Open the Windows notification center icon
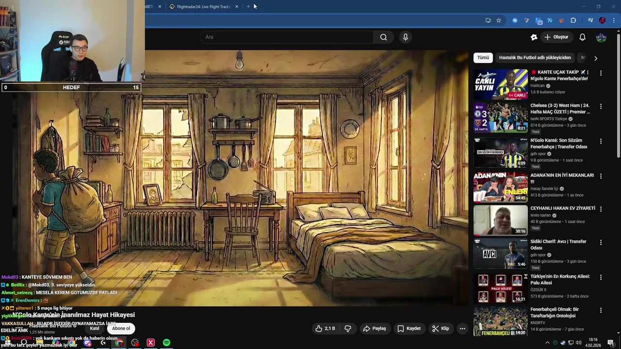 (x=611, y=343)
